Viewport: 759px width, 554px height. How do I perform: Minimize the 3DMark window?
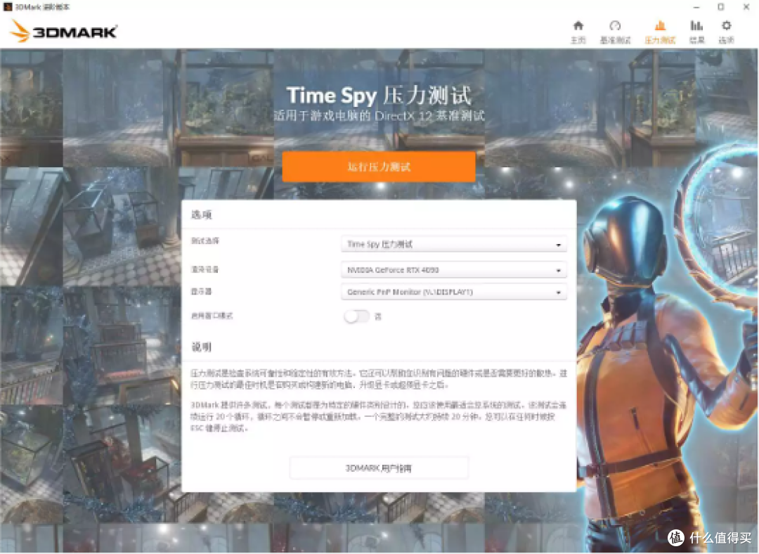696,7
